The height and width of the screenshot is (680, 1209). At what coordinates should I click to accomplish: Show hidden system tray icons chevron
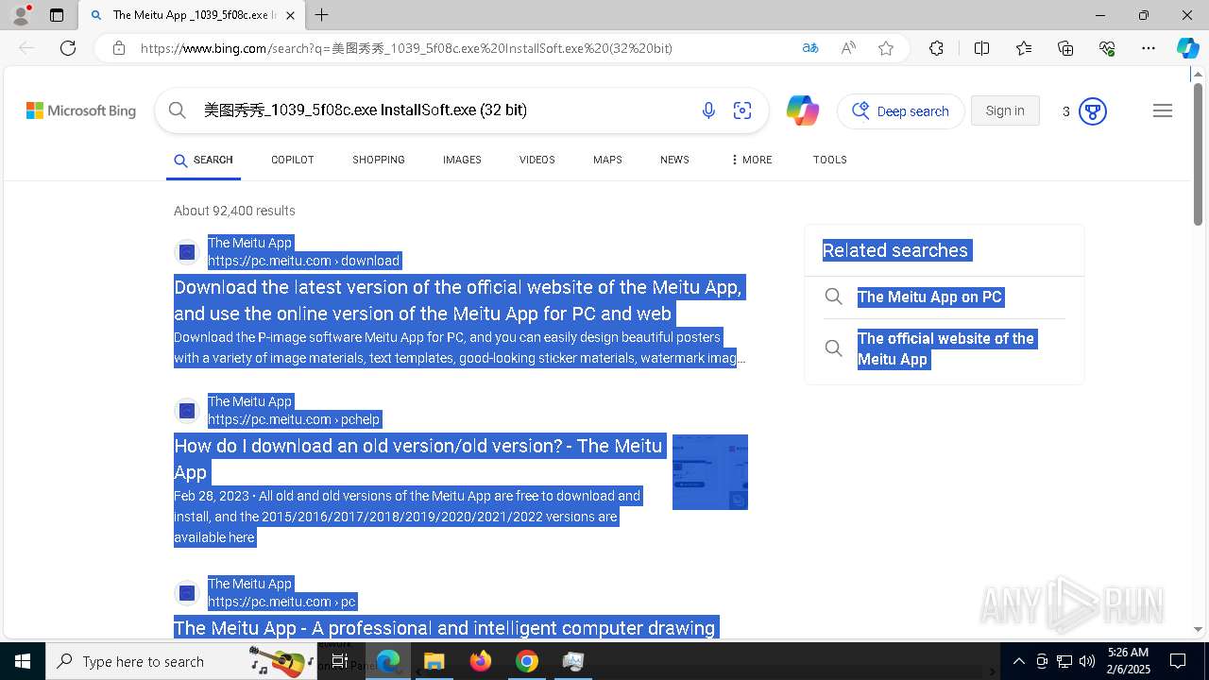pos(1018,661)
